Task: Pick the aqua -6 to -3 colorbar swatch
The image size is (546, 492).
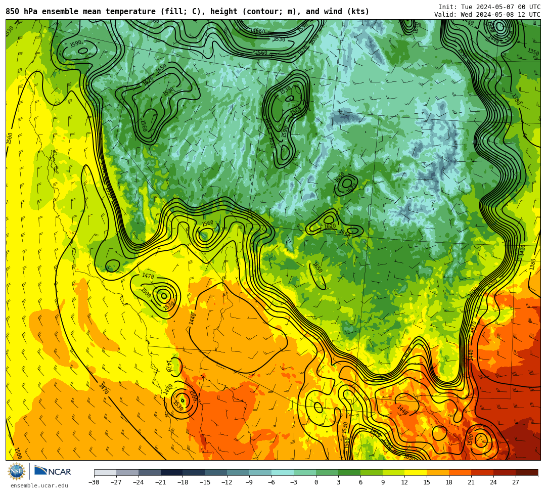Action: [x=283, y=472]
